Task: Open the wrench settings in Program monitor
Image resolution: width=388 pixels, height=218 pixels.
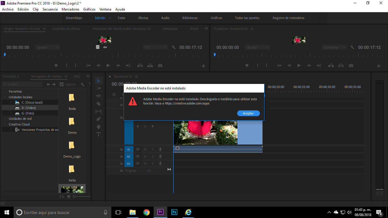Action: [x=352, y=47]
